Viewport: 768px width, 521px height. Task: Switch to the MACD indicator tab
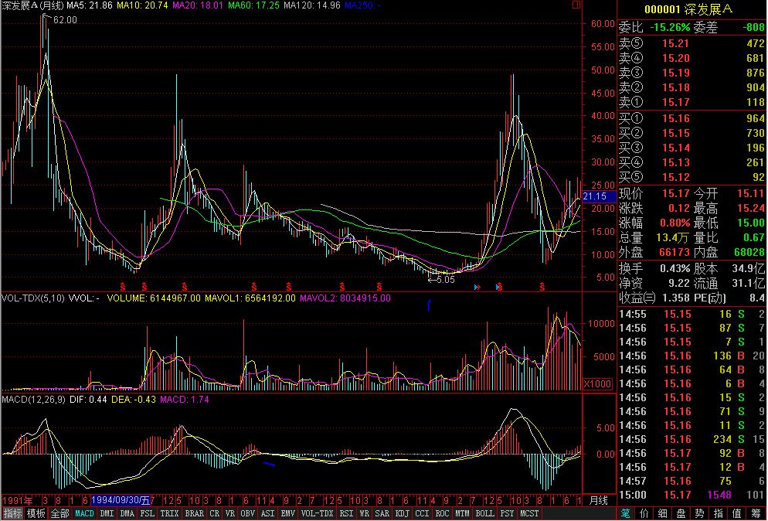84,513
